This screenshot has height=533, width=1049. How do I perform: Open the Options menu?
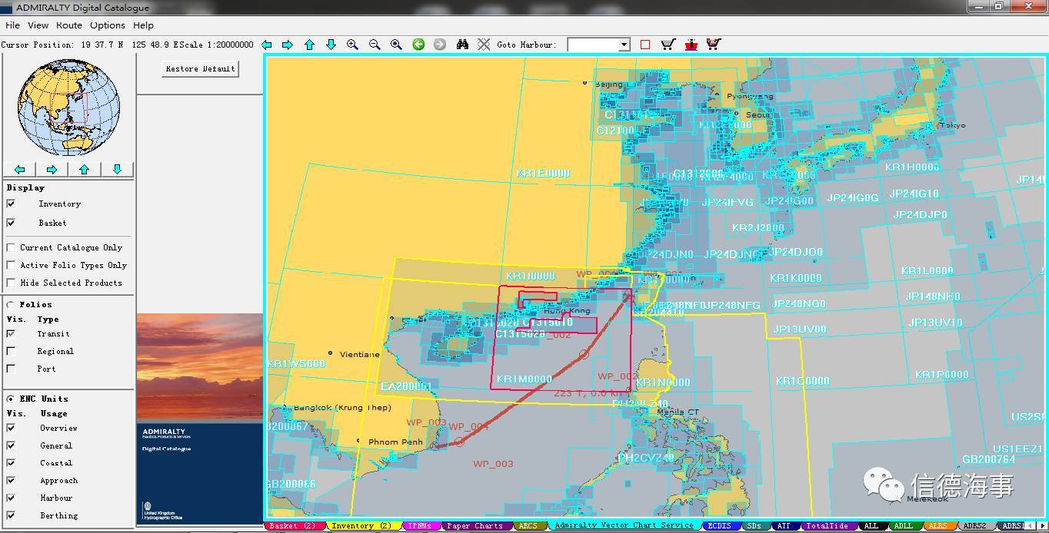click(x=108, y=25)
